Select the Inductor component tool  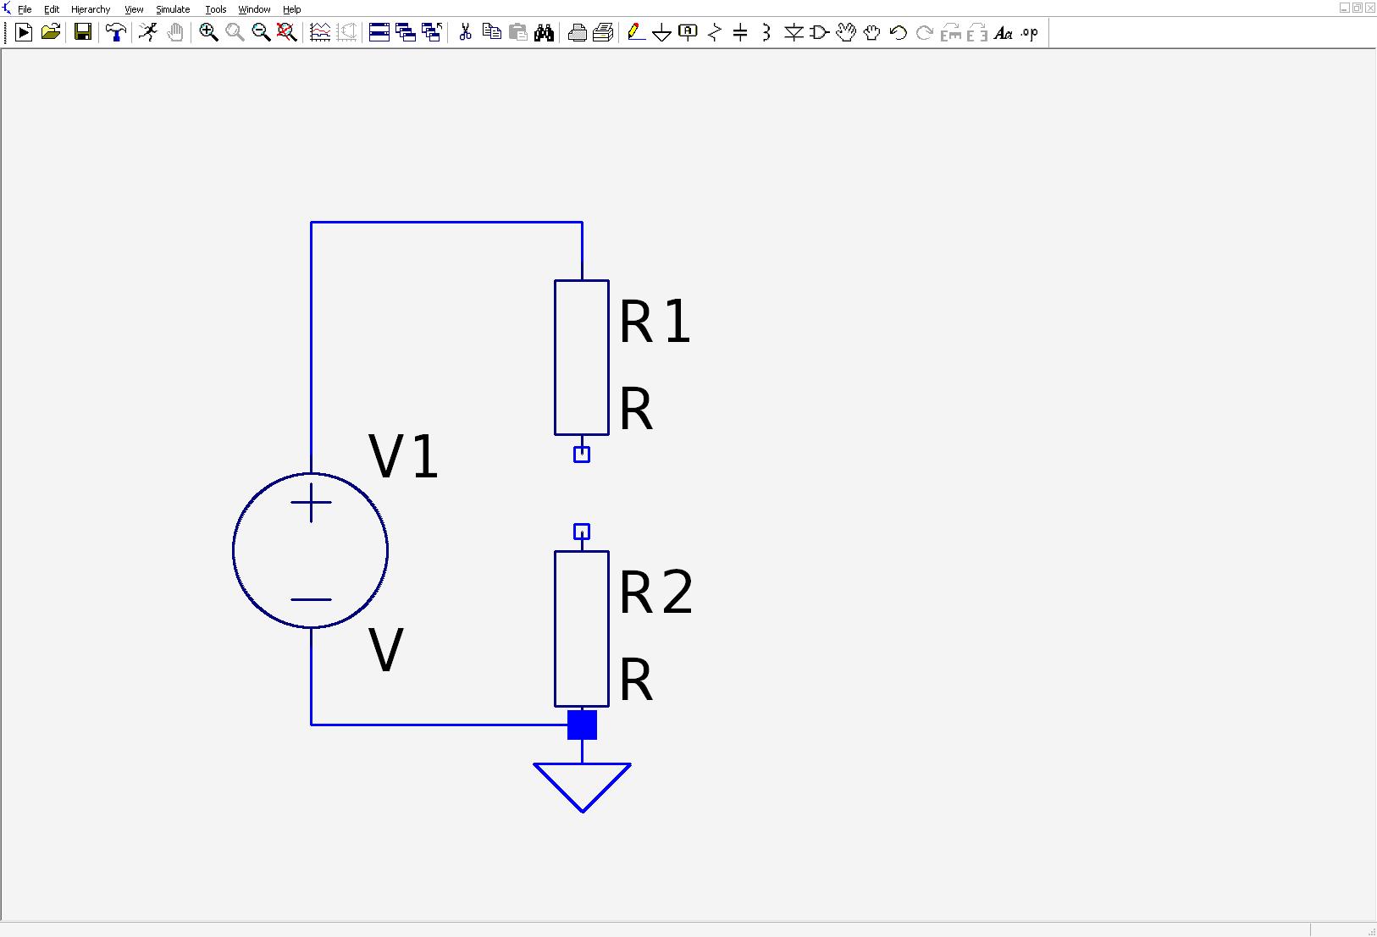pos(766,33)
